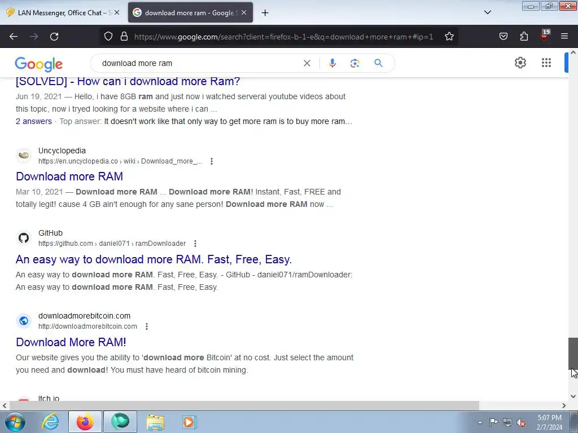Open the teal chat app taskbar icon
578x433 pixels.
[120, 422]
